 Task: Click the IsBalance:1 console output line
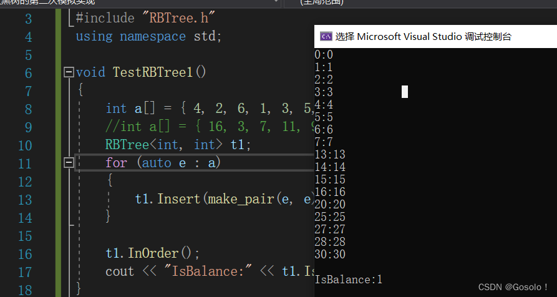click(x=348, y=280)
